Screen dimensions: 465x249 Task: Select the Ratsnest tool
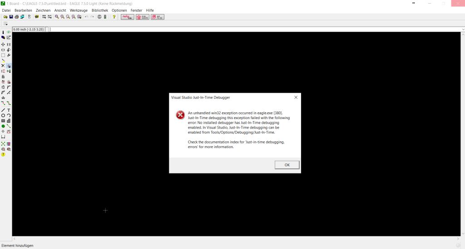(x=3, y=144)
